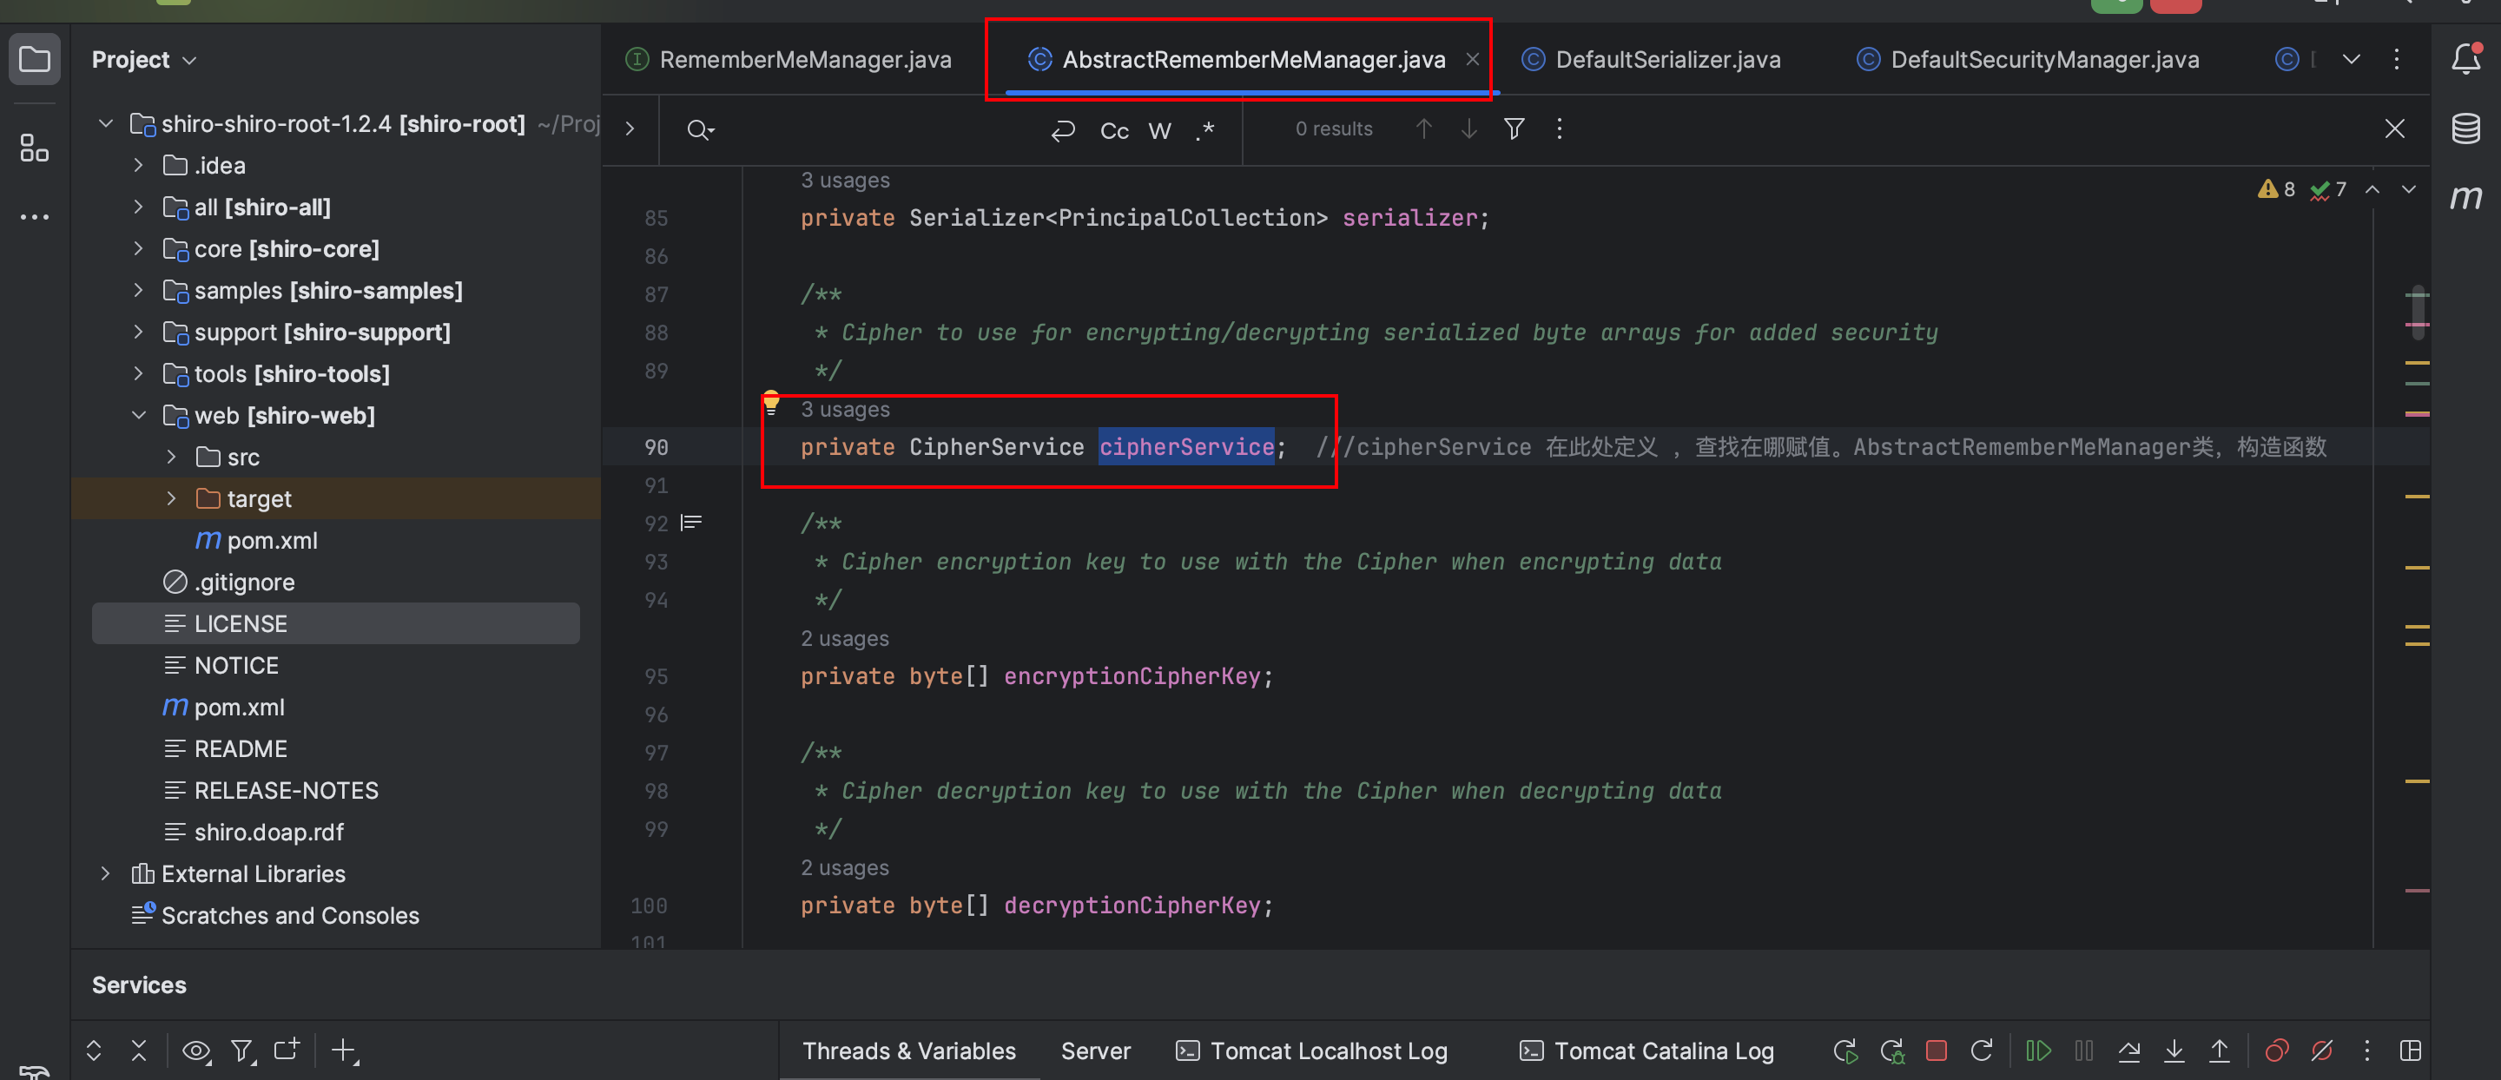
Task: Go to next search occurrence arrow
Action: [1469, 129]
